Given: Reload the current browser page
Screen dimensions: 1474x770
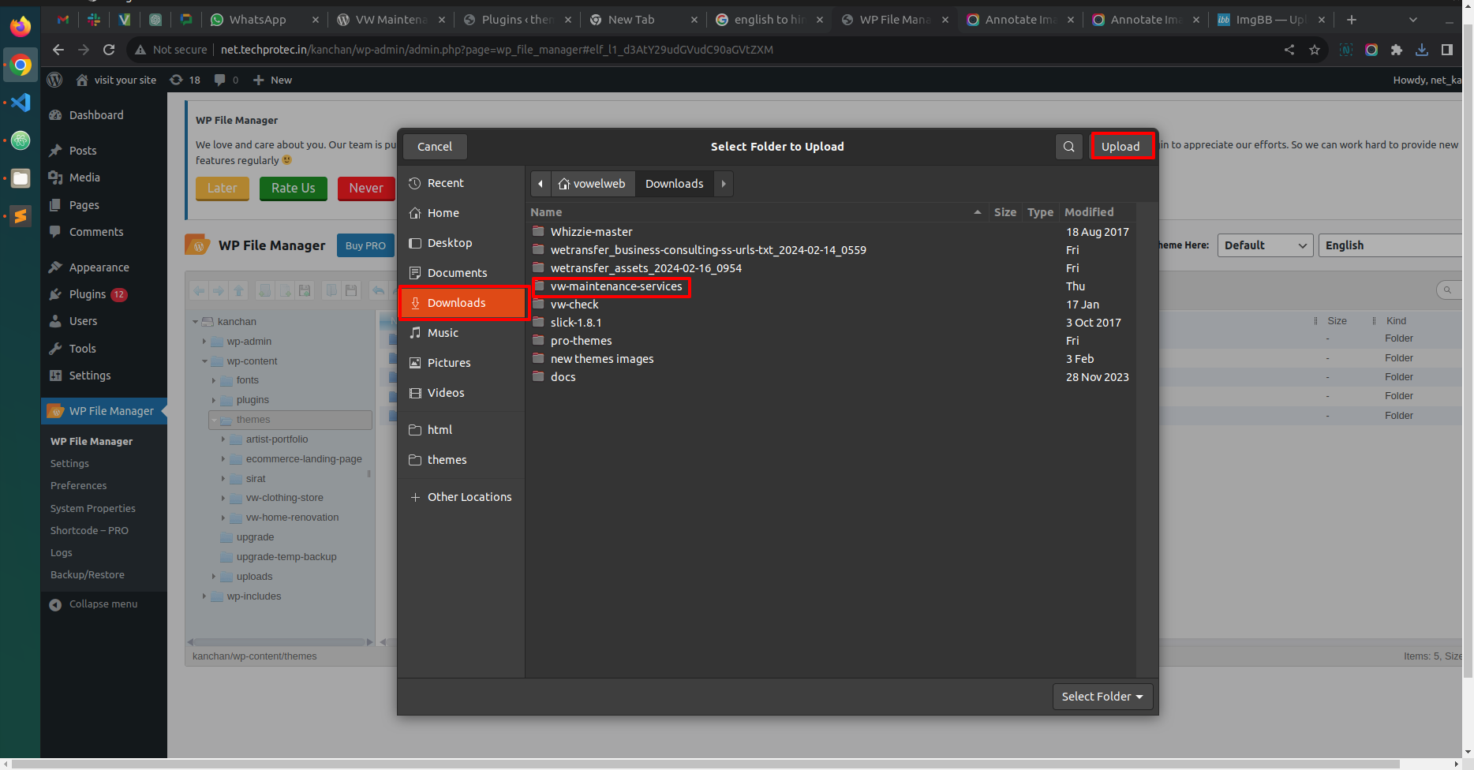Looking at the screenshot, I should (109, 50).
